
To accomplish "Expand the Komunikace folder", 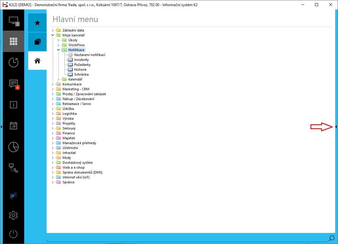I will [52, 84].
